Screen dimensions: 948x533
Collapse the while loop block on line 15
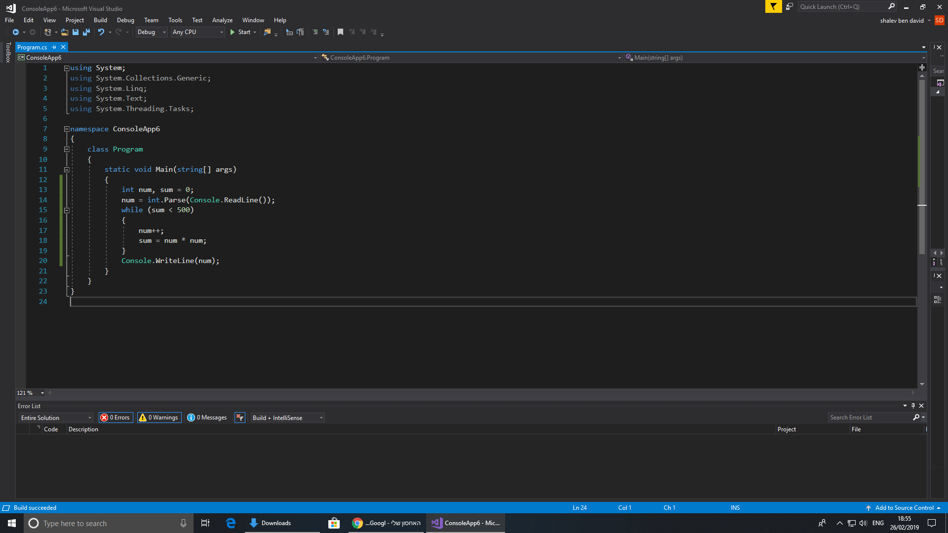(x=67, y=210)
